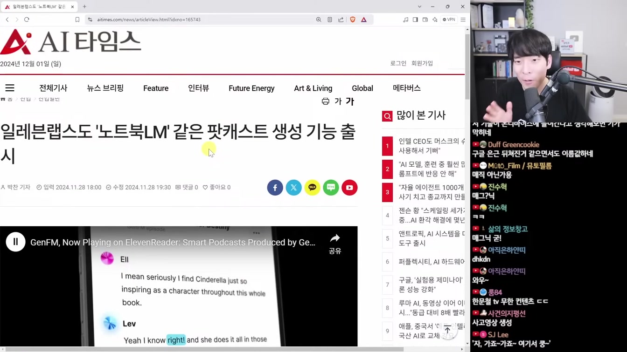The width and height of the screenshot is (627, 352).
Task: Open Feature menu
Action: tap(156, 88)
